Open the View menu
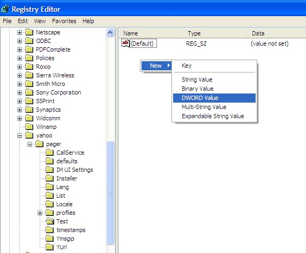The width and height of the screenshot is (306, 253). click(x=40, y=21)
